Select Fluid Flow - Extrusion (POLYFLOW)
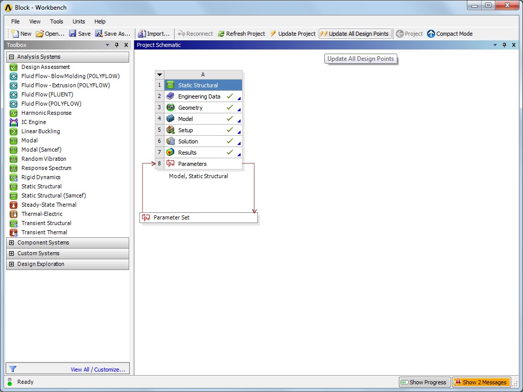The width and height of the screenshot is (523, 392). pos(66,85)
